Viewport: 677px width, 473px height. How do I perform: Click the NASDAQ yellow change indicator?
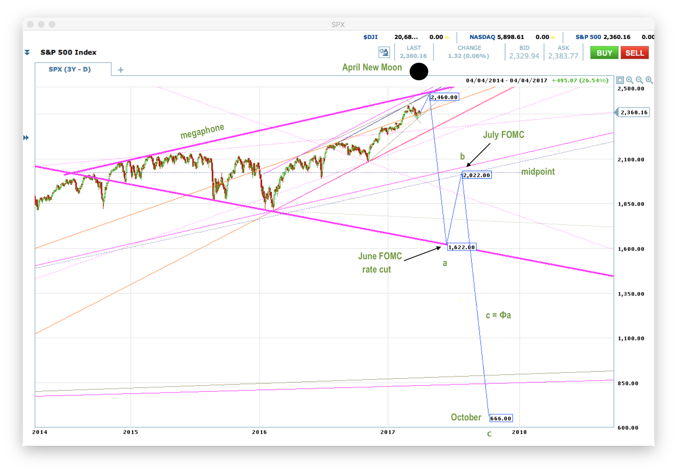pyautogui.click(x=553, y=38)
